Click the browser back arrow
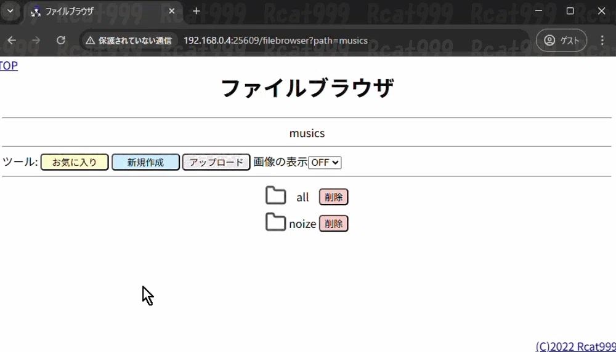 coord(12,41)
